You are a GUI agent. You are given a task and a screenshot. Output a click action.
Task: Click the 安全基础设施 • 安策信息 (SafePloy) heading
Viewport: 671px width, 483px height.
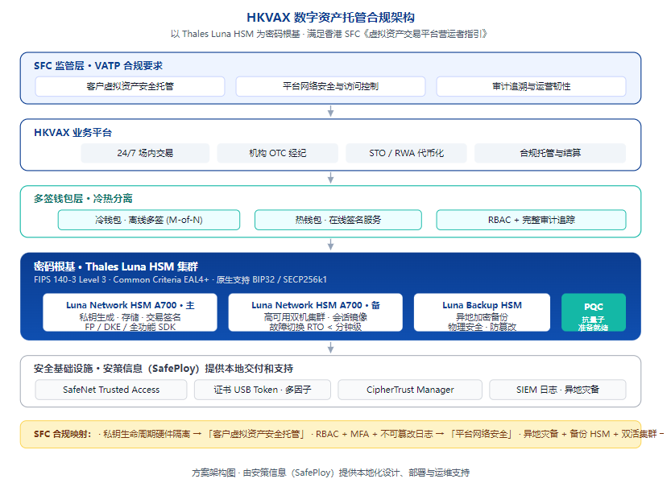pyautogui.click(x=164, y=369)
